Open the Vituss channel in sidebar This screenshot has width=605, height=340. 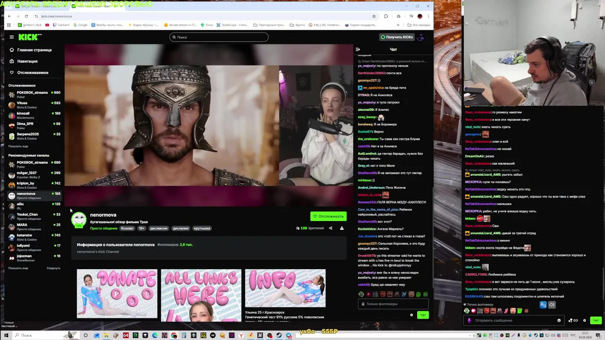34,104
